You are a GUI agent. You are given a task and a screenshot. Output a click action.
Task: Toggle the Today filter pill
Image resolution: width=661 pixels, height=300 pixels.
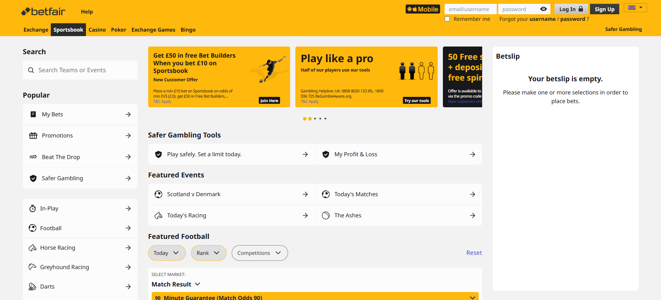[x=167, y=253]
